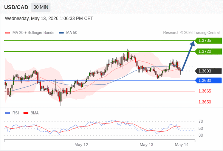Click the RSI legend blue marker
Screen dimensions: 223x151
tap(8, 113)
